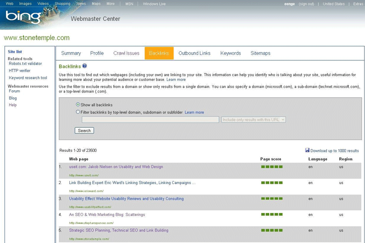Click the Bing logo
This screenshot has height=243, width=365.
(x=23, y=17)
